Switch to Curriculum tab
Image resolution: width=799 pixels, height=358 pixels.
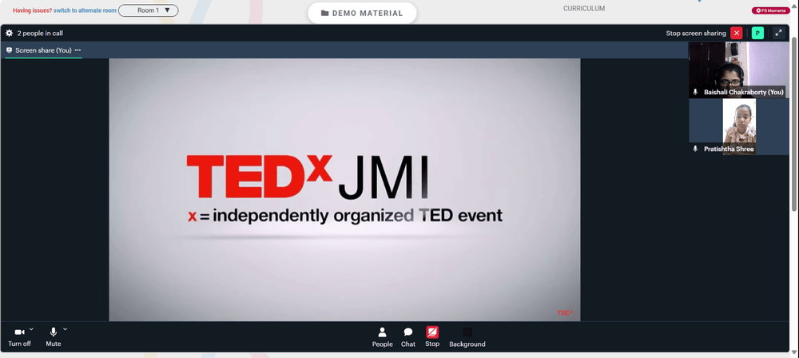584,9
